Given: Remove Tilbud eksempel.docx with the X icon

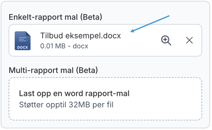Looking at the screenshot, I should click(x=189, y=40).
